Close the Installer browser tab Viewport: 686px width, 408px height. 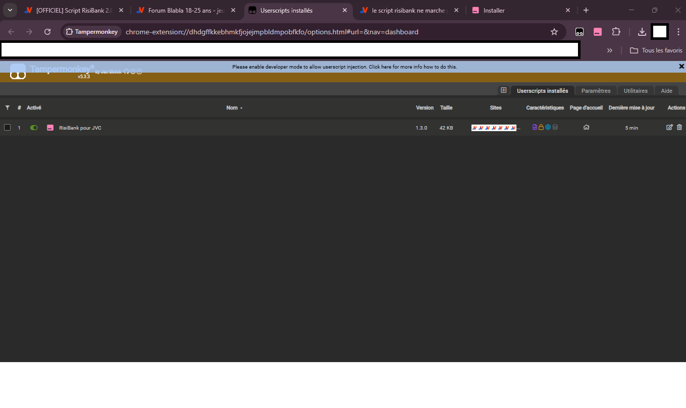pyautogui.click(x=568, y=10)
